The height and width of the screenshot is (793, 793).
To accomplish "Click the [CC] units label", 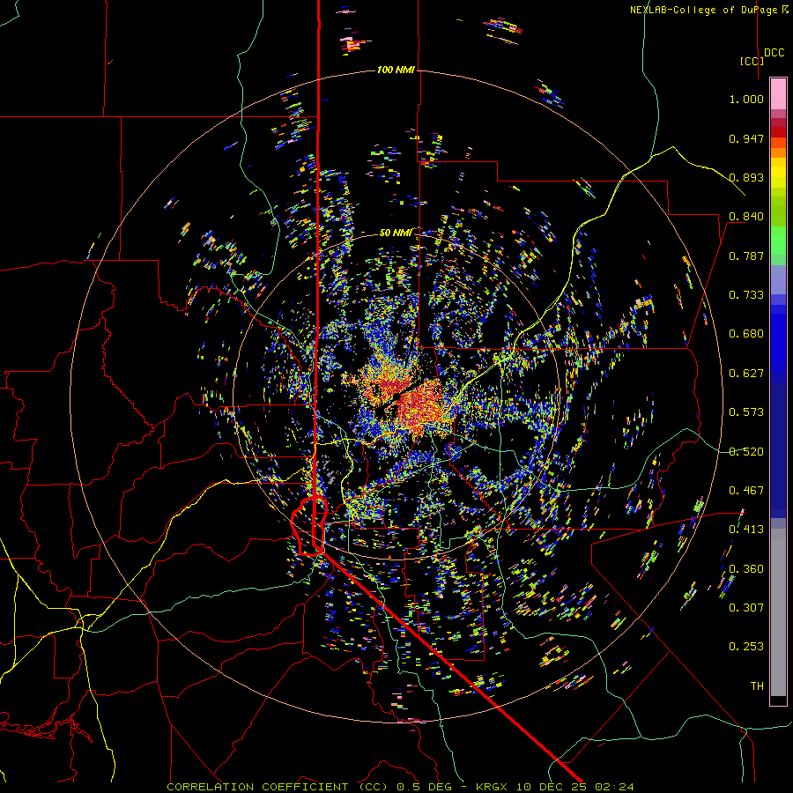I will point(752,61).
